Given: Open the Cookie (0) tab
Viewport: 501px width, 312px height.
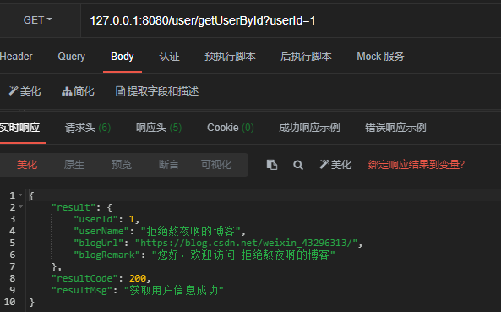Looking at the screenshot, I should point(231,128).
